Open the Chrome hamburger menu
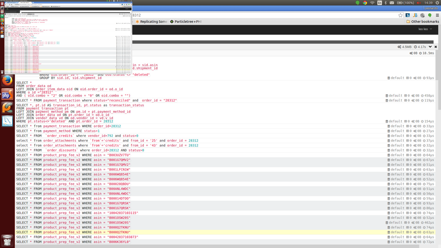Image resolution: width=441 pixels, height=248 pixels. click(x=436, y=15)
